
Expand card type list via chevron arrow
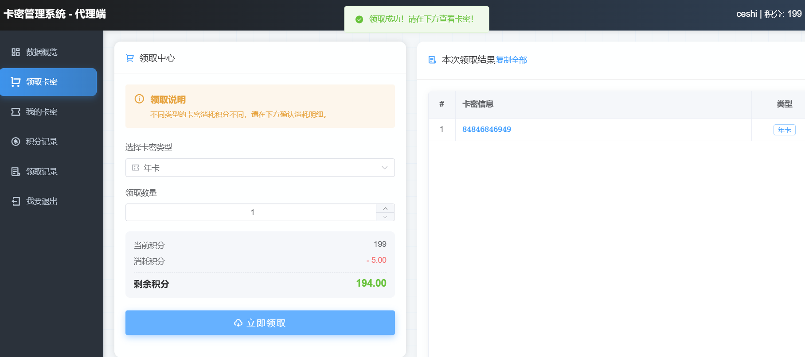tap(384, 168)
